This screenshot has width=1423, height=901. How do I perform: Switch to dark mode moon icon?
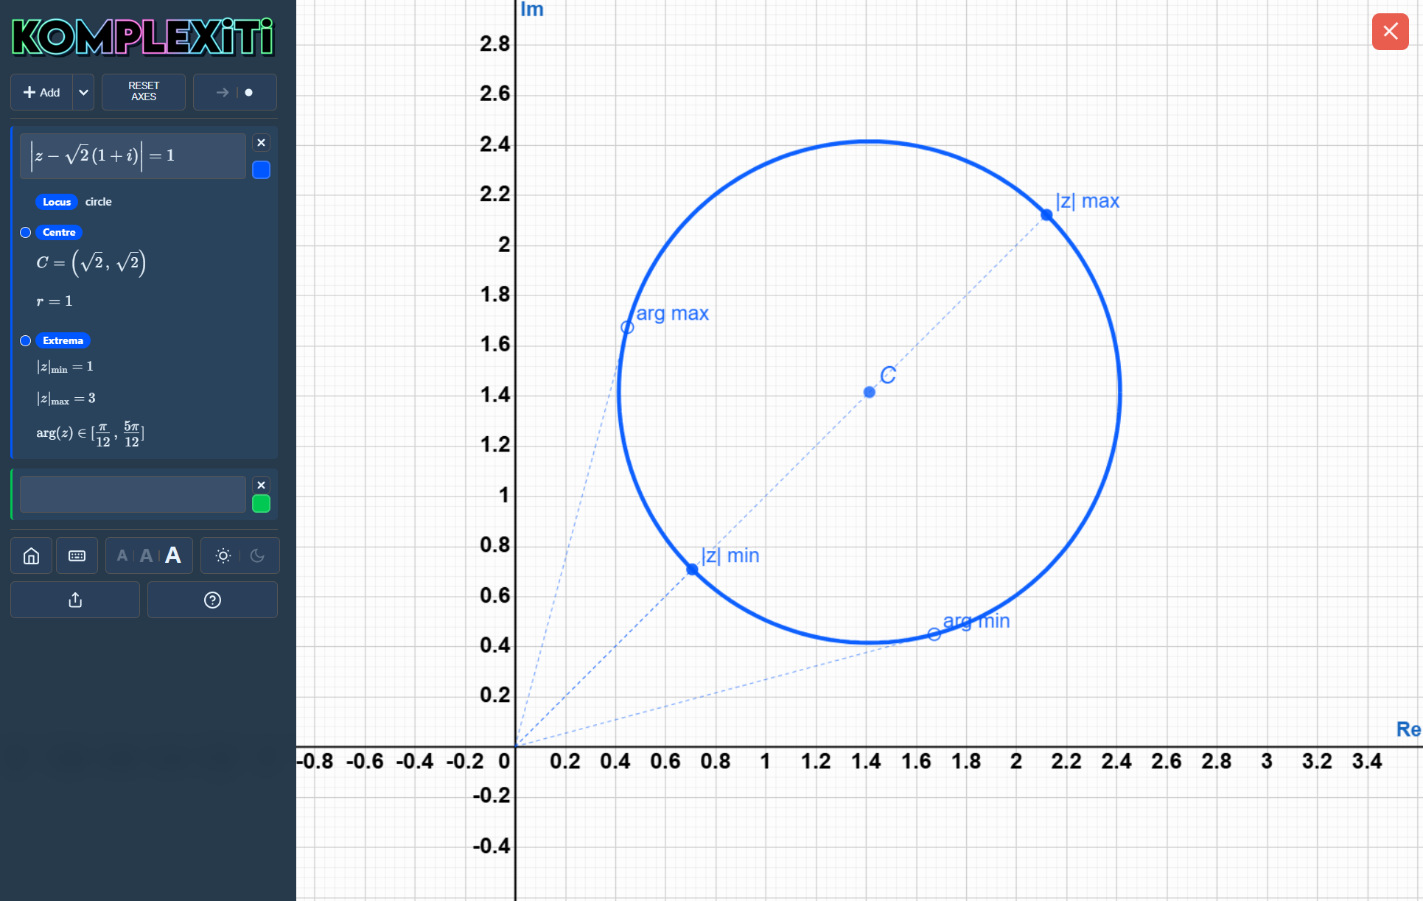[257, 555]
